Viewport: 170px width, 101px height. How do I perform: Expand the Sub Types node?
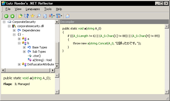point(24,52)
